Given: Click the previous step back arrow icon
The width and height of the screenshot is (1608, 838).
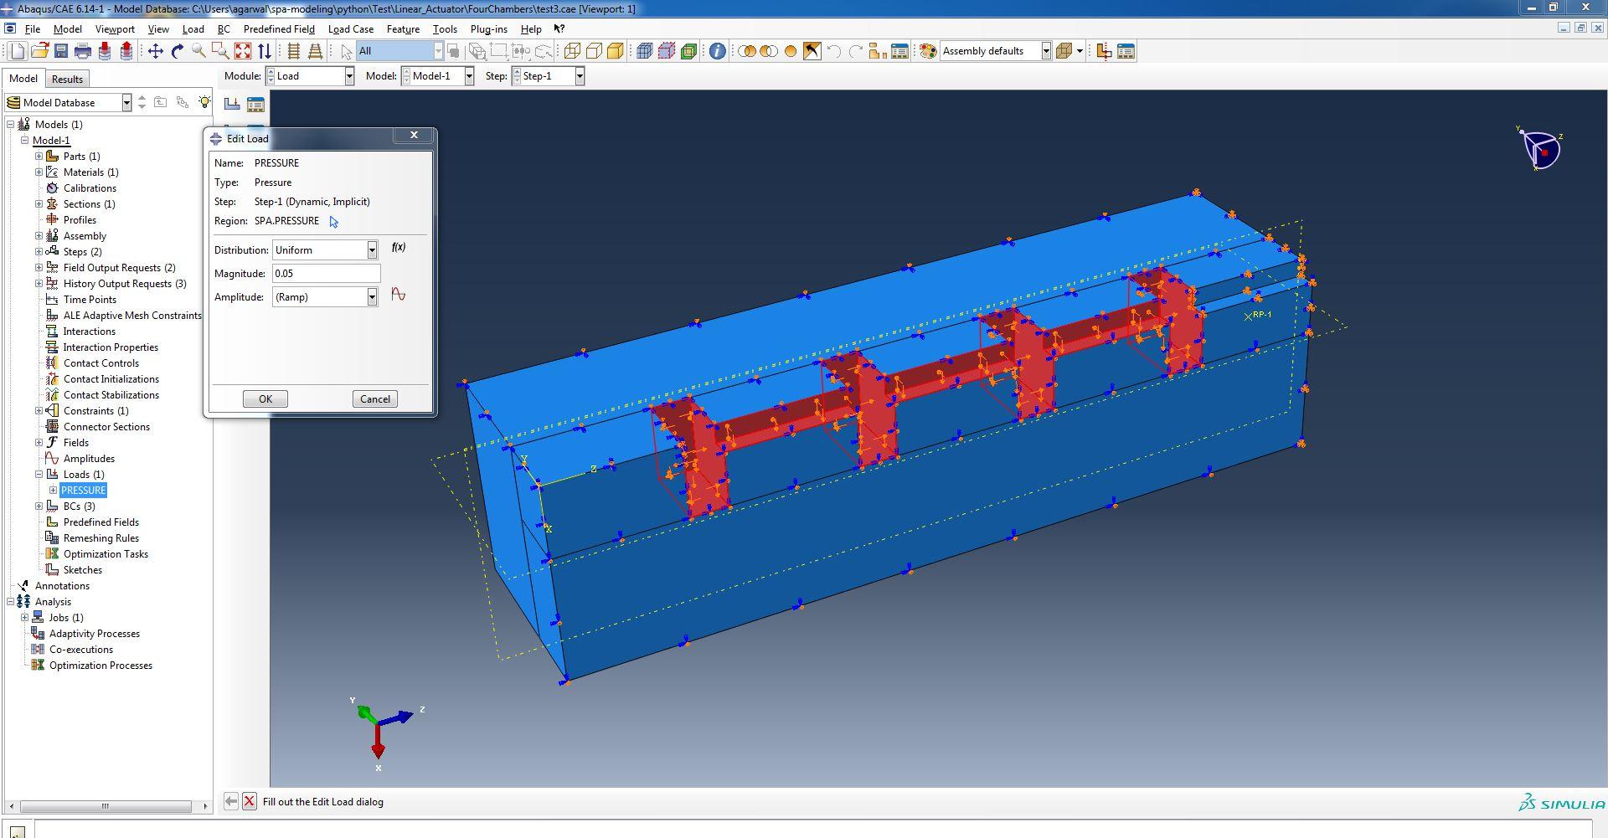Looking at the screenshot, I should pos(231,801).
